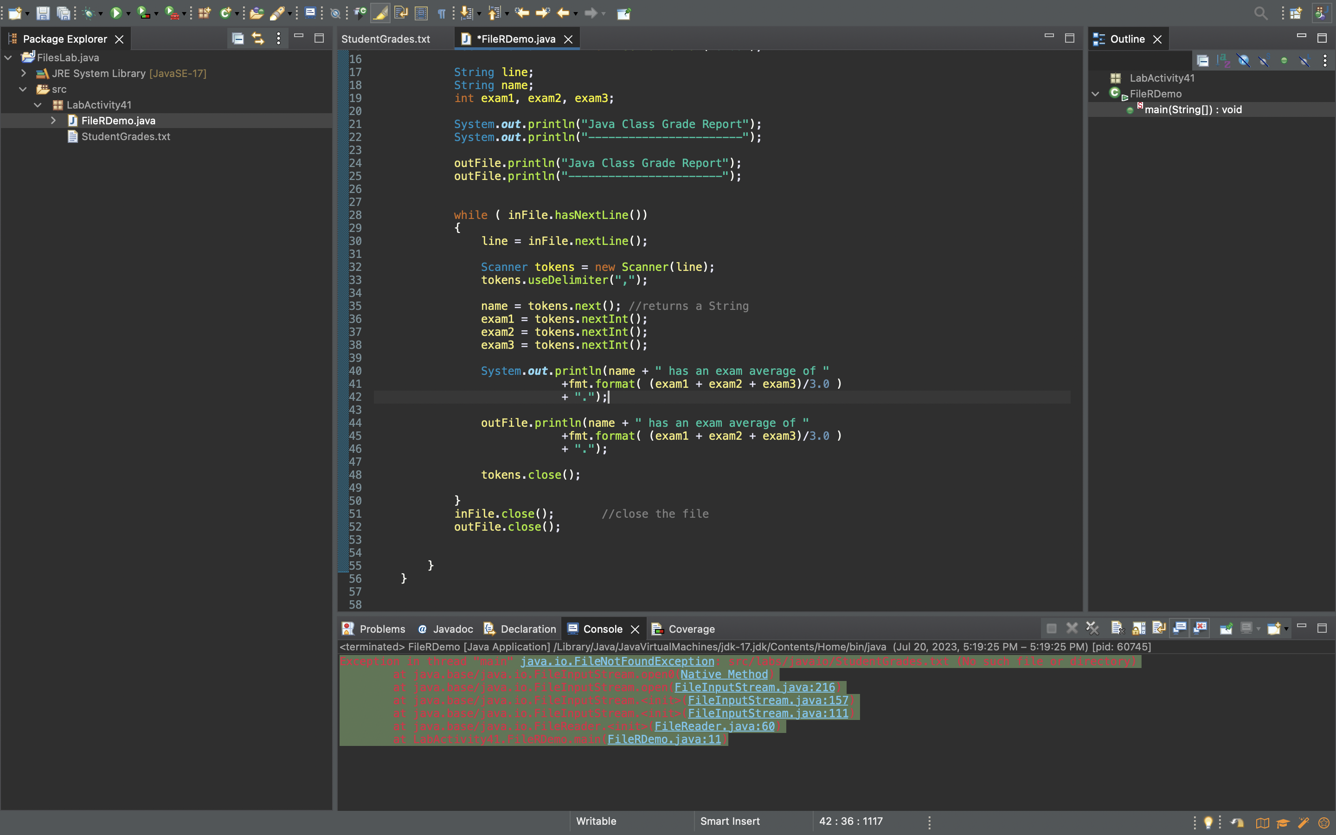The image size is (1336, 835).
Task: Click the Open Type folder icon
Action: (256, 13)
